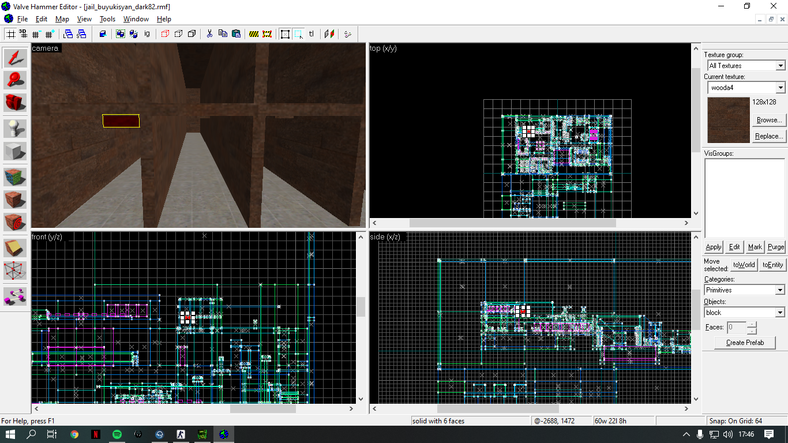Viewport: 788px width, 443px height.
Task: Select the Apply Decals tool
Action: tap(16, 221)
